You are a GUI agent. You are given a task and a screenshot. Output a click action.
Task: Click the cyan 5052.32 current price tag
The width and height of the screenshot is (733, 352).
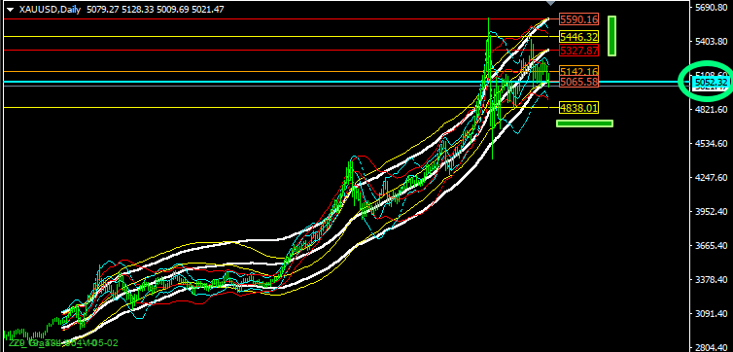711,83
